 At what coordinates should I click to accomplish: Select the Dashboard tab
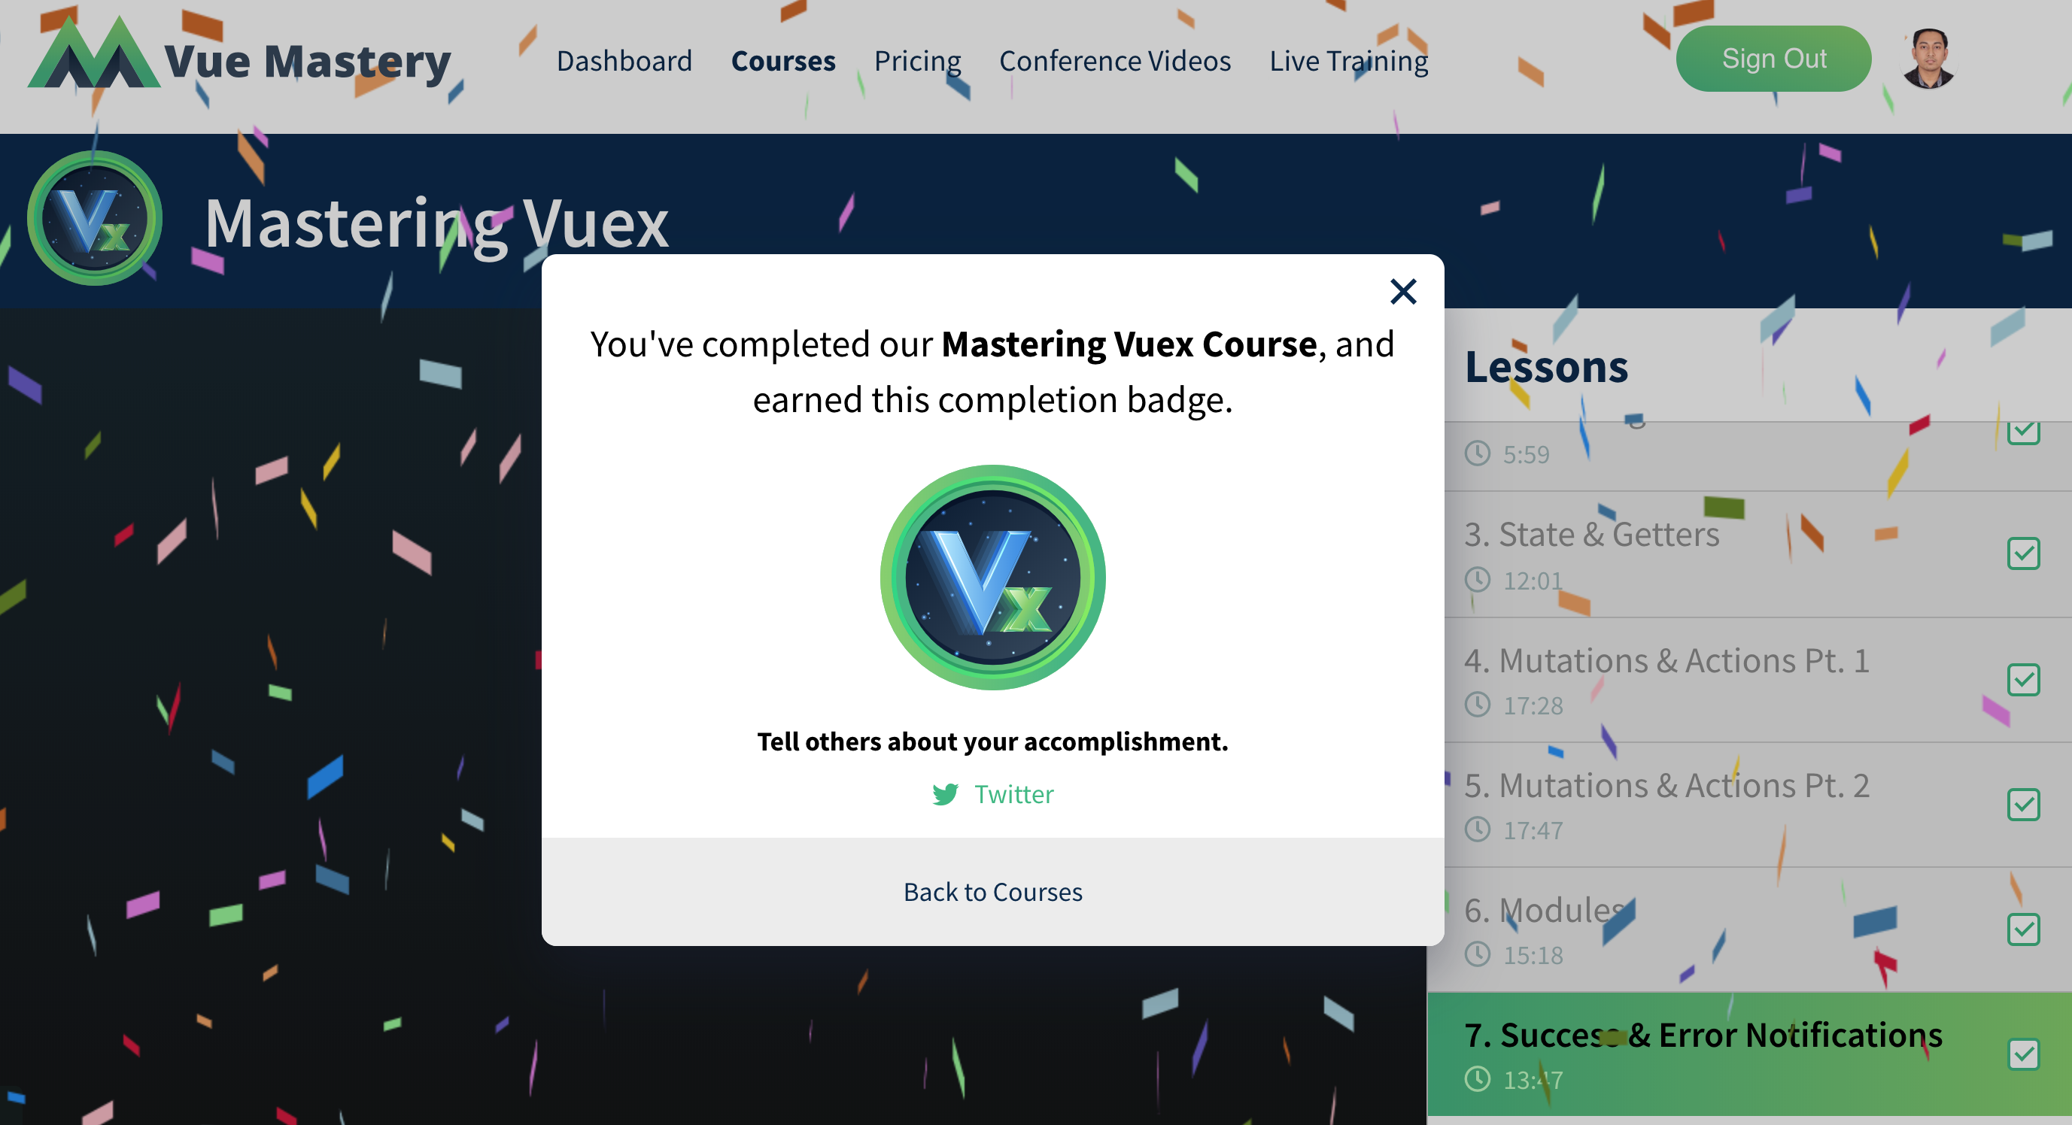point(622,61)
